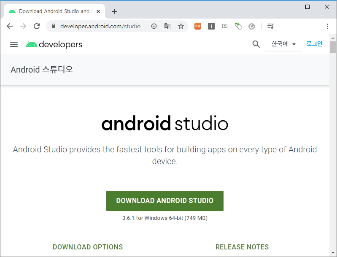
Task: Bookmark this page with the star
Action: (x=181, y=26)
